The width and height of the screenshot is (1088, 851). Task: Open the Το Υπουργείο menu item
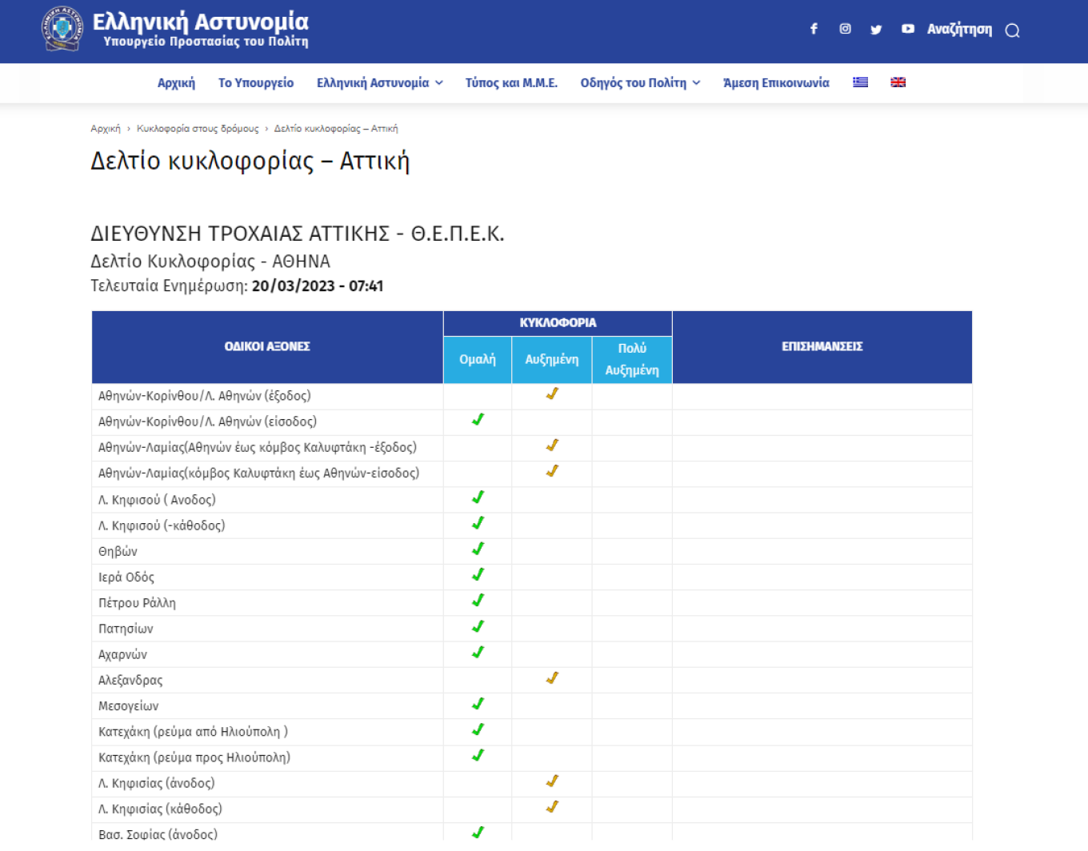click(x=256, y=83)
